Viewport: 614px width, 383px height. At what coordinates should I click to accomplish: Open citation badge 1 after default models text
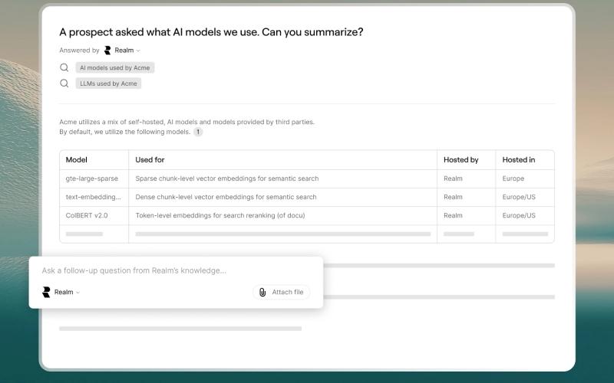[x=198, y=132]
